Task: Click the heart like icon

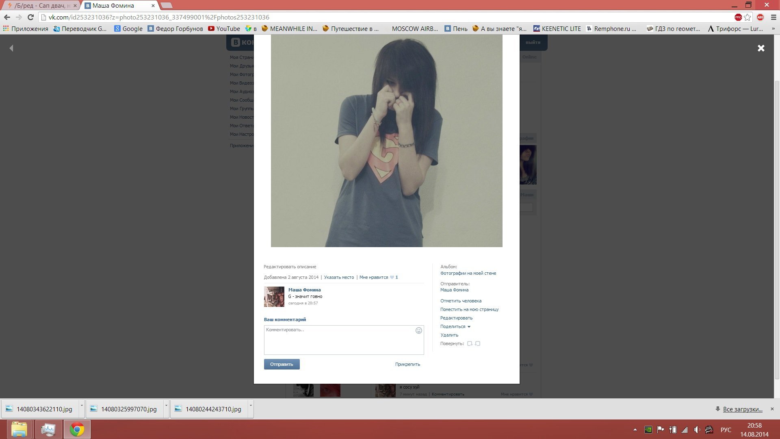Action: (392, 278)
